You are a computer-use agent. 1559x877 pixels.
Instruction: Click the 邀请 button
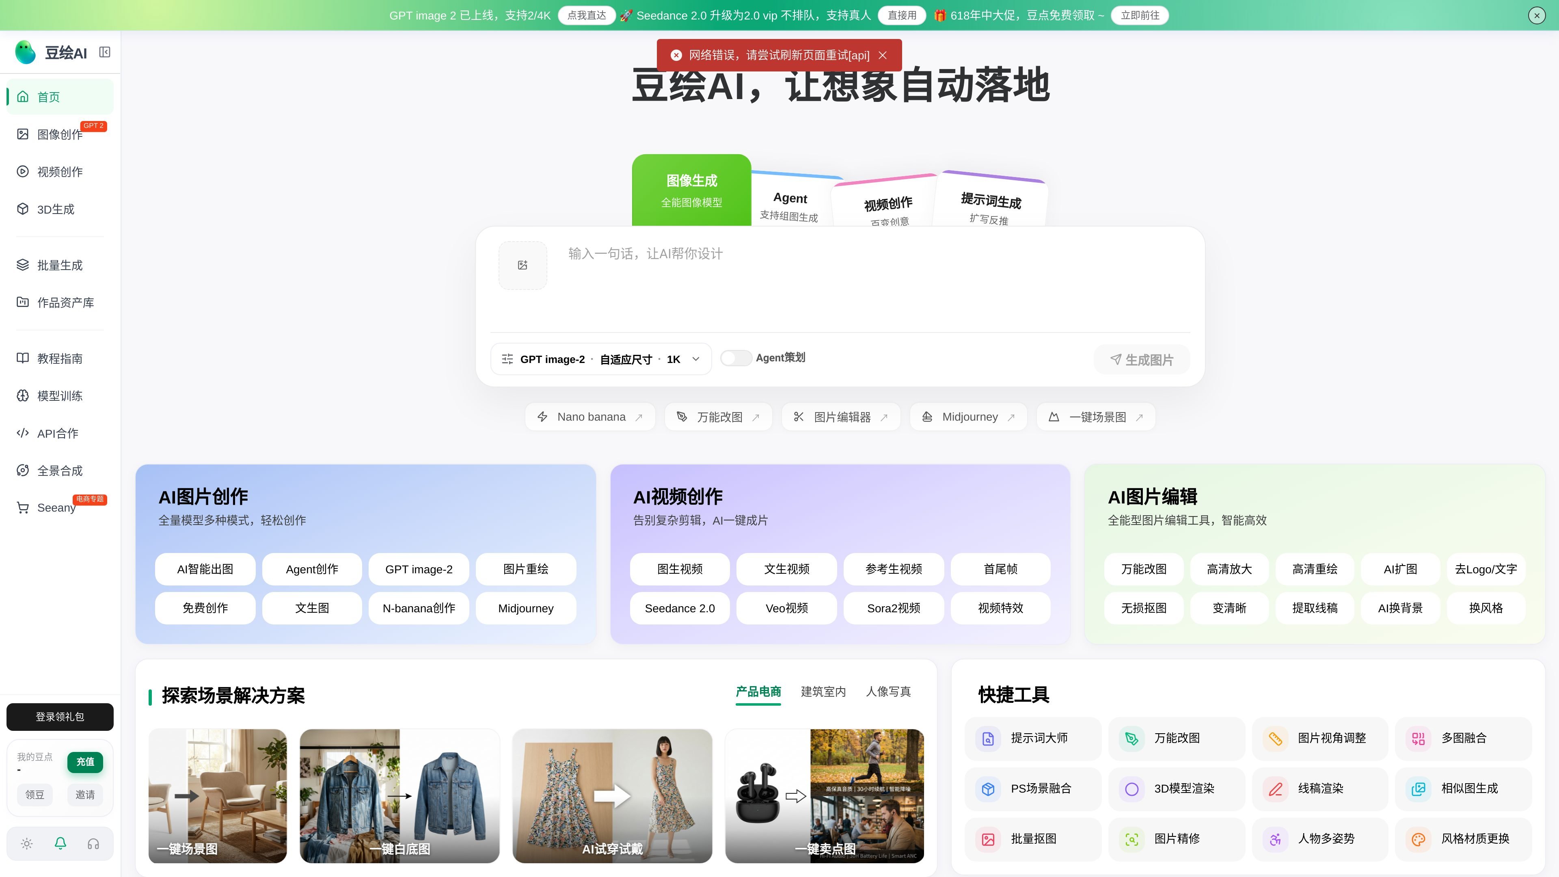coord(85,795)
